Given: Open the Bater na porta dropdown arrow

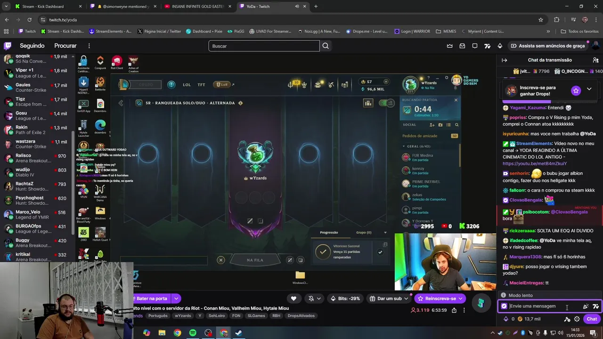Looking at the screenshot, I should pyautogui.click(x=176, y=299).
